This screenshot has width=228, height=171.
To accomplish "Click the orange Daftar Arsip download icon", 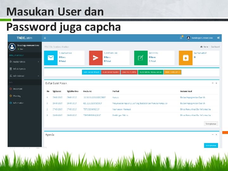I will (x=186, y=58).
